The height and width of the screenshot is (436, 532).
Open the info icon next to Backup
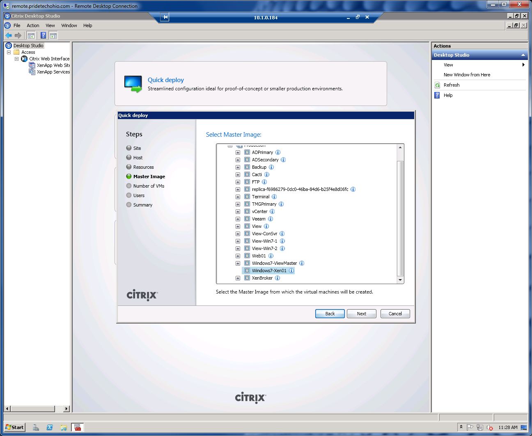(x=271, y=167)
